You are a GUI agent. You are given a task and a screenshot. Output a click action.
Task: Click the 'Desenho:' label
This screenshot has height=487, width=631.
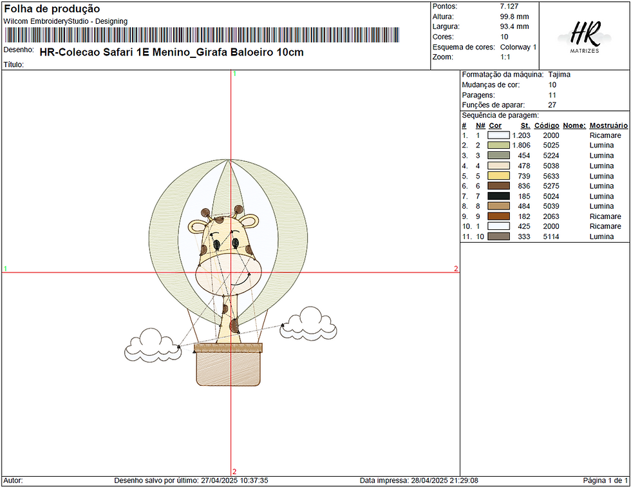pos(19,50)
